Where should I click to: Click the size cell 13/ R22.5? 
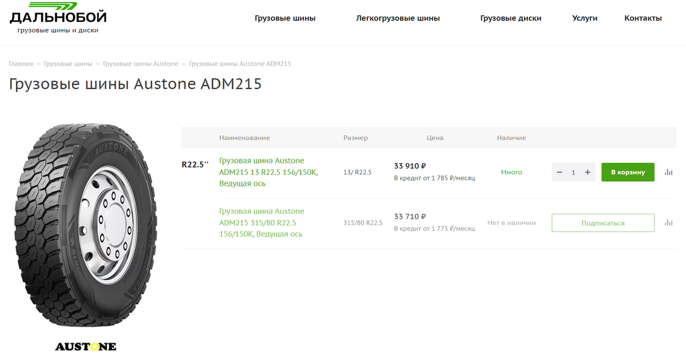357,172
